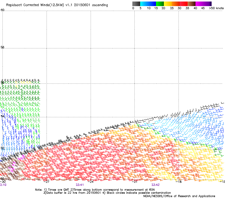This screenshot has height=198, width=225.
Task: Click the '58' latitude axis label
Action: tap(2, 47)
